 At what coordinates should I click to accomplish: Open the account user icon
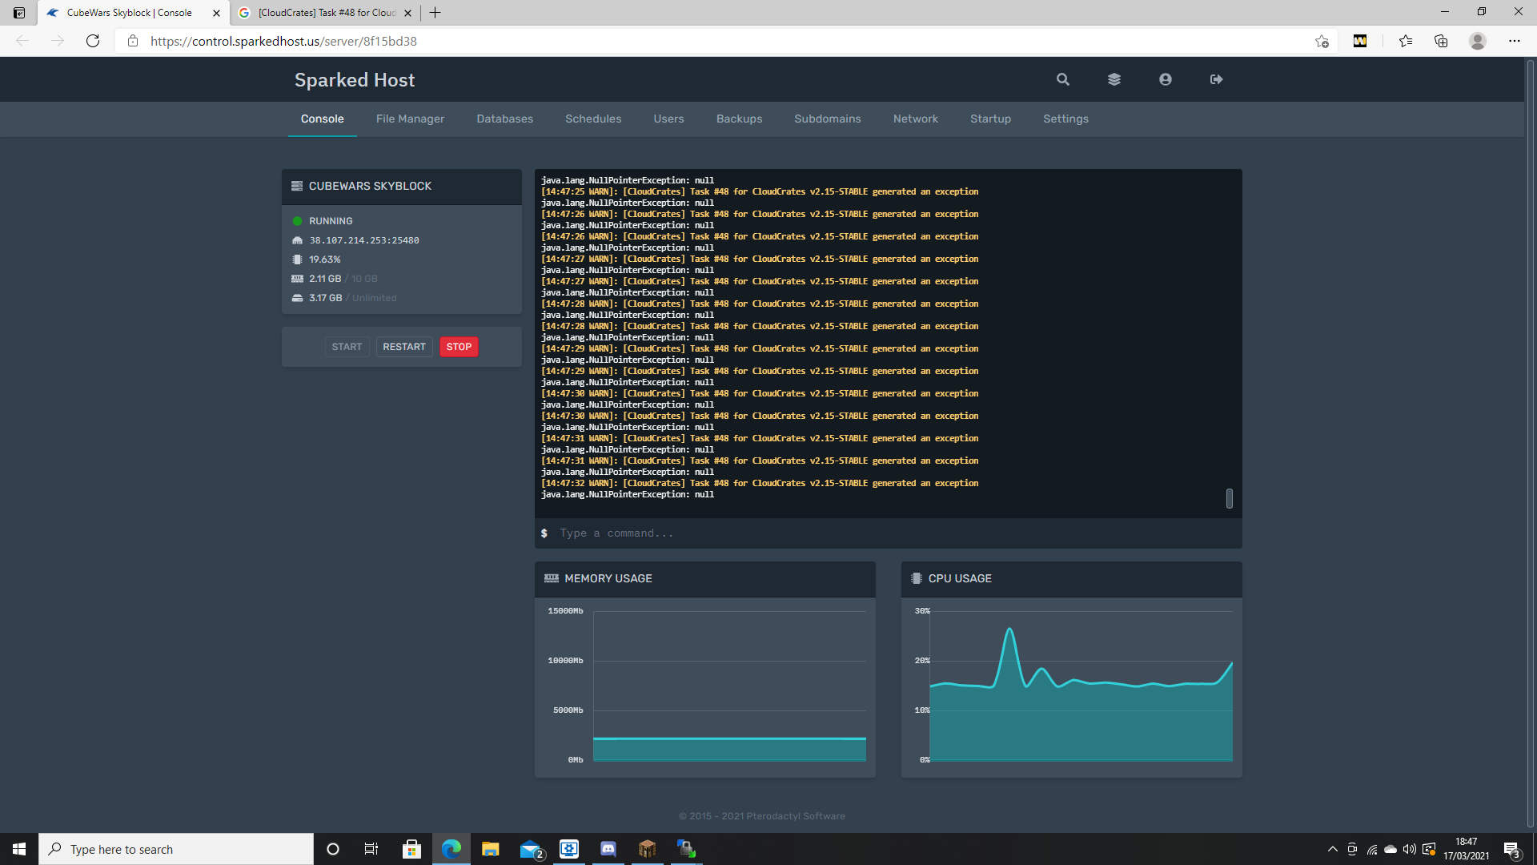(1165, 79)
